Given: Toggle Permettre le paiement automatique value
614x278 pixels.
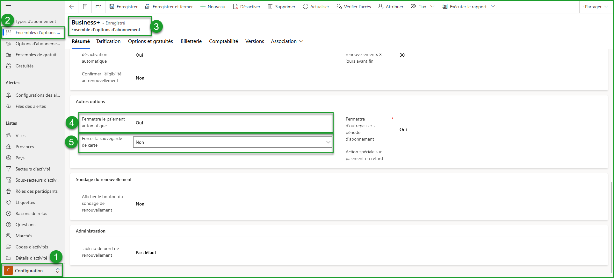Looking at the screenshot, I should (x=139, y=123).
